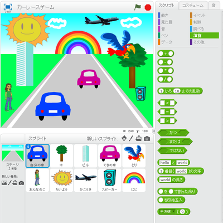Click the world の長さ block
This screenshot has height=223, width=223.
[x=171, y=180]
